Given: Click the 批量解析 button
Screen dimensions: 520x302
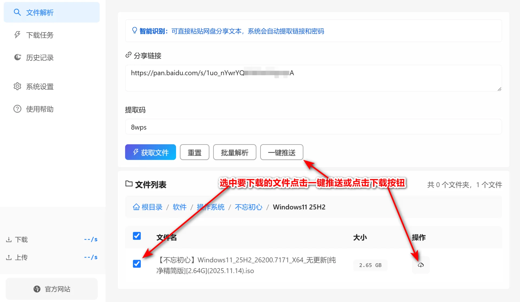Looking at the screenshot, I should click(235, 152).
